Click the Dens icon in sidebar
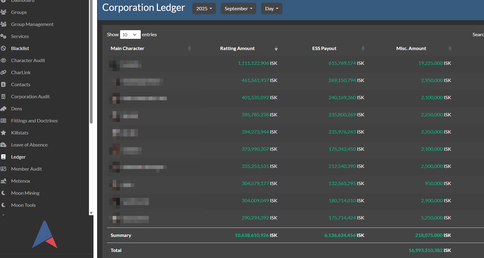The image size is (484, 258). pos(3,109)
